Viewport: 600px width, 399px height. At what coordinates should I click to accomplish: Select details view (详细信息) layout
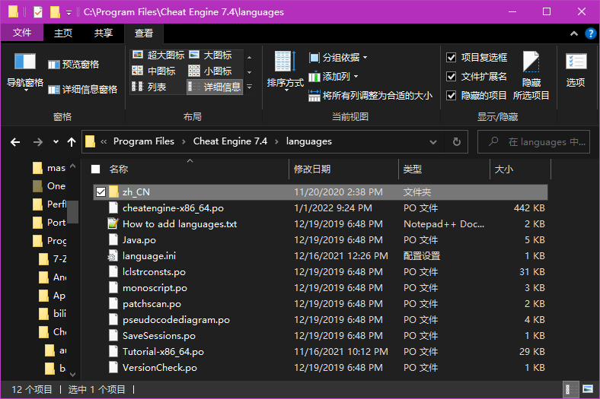point(215,87)
